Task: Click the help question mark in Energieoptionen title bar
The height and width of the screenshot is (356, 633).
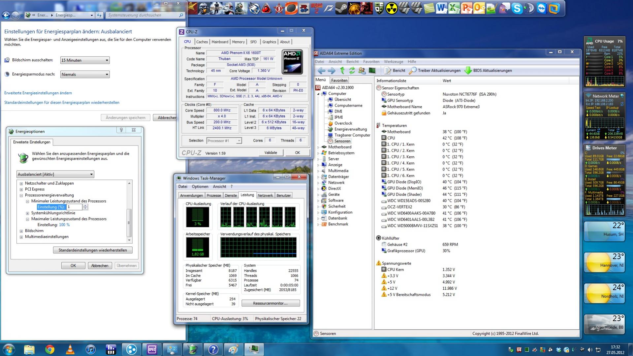Action: point(121,130)
